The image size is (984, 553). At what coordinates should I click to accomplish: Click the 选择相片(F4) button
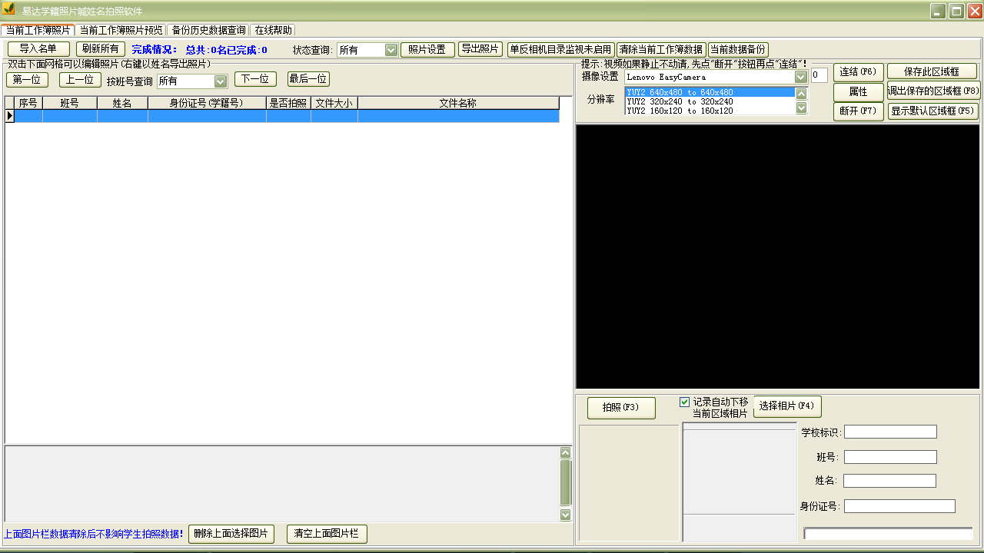787,406
